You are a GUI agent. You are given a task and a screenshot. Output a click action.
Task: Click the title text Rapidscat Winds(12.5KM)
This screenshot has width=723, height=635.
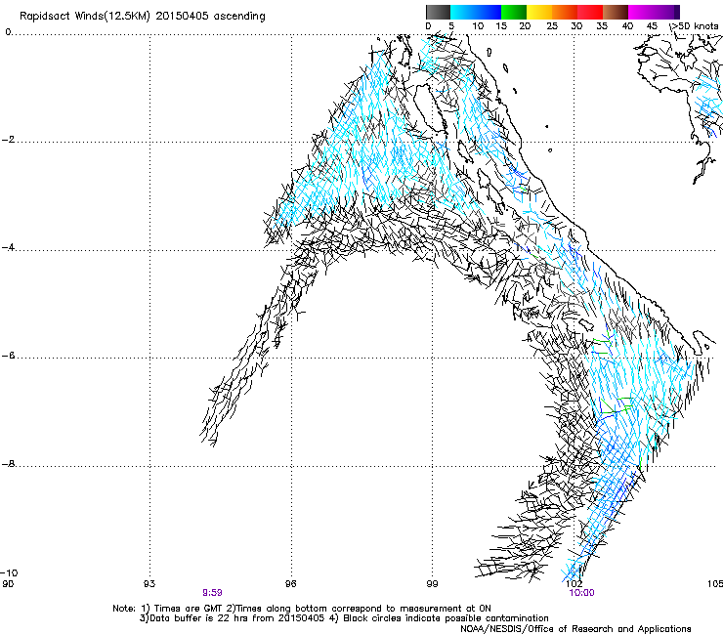(85, 17)
